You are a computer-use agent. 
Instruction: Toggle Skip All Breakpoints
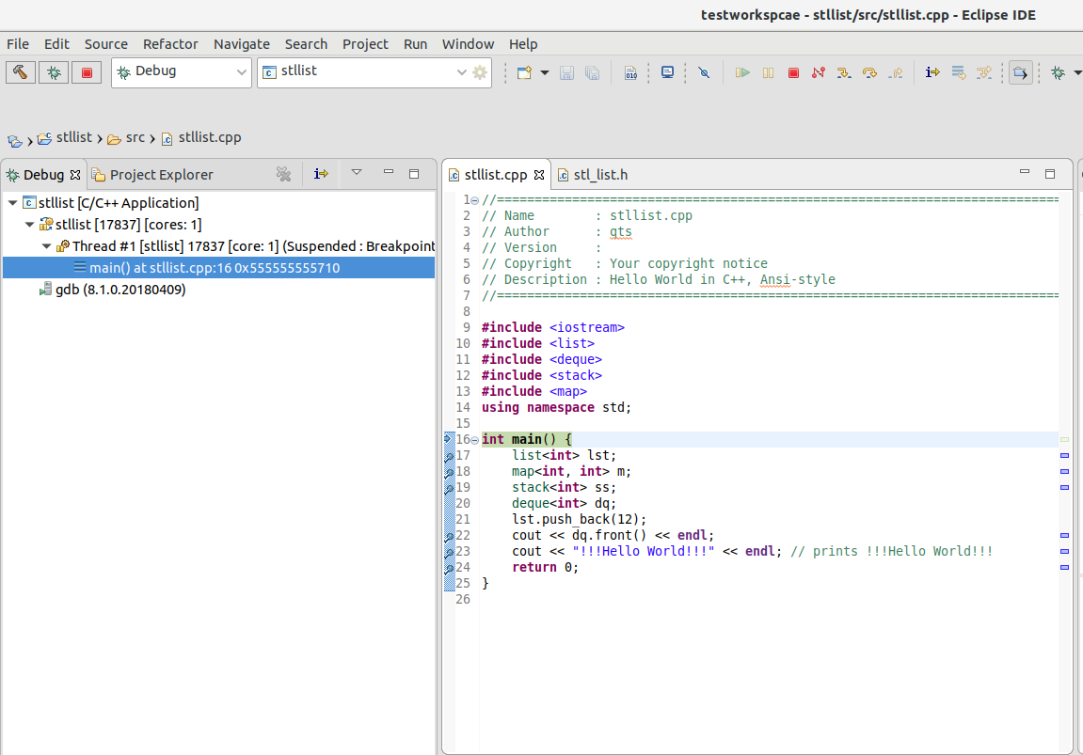704,72
